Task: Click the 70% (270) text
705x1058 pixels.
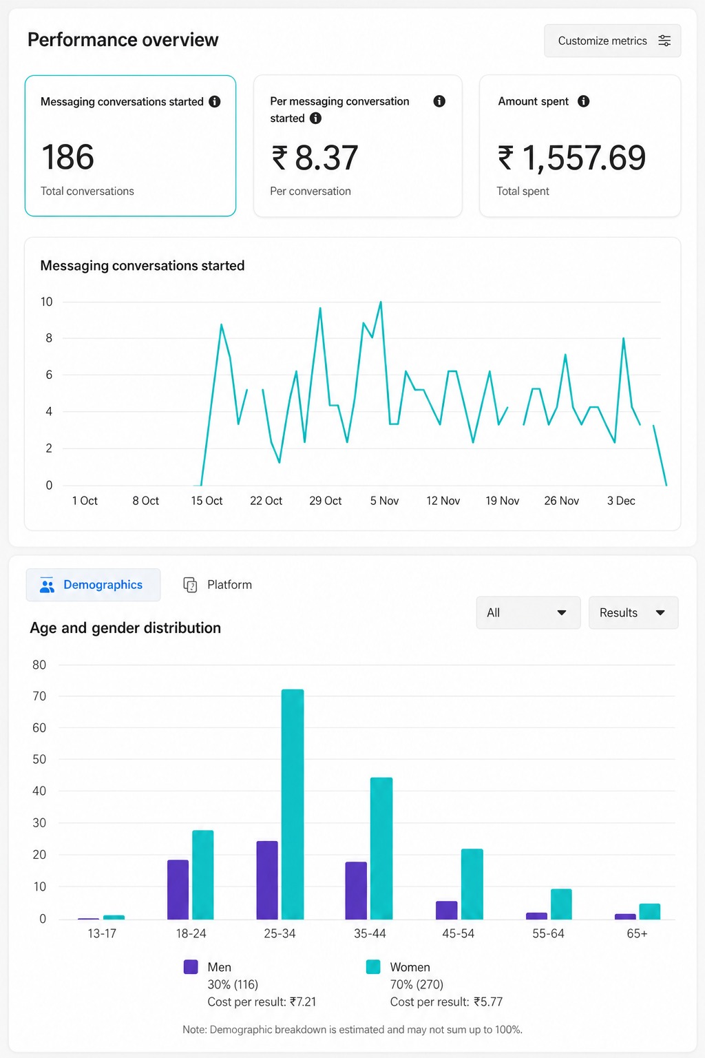Action: coord(417,984)
